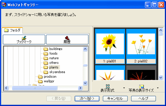Click folder tree scroll down arrow

[85, 83]
